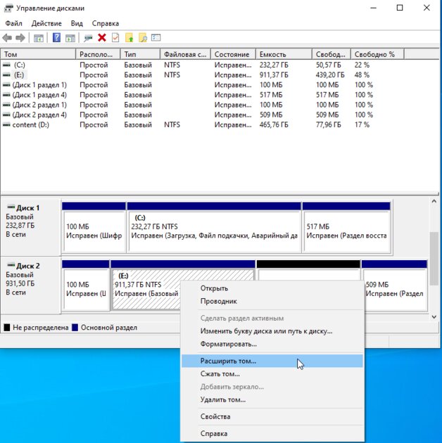Toggle the show/hide console tree icon

(x=39, y=38)
